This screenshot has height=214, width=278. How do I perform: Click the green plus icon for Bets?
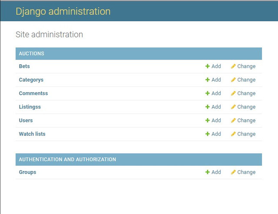[x=208, y=66]
